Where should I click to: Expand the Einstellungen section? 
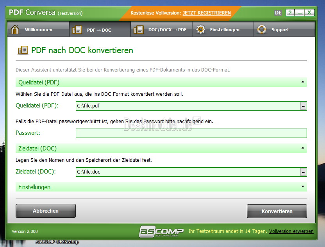click(161, 187)
